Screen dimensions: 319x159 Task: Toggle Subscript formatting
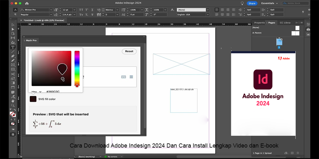(87, 15)
